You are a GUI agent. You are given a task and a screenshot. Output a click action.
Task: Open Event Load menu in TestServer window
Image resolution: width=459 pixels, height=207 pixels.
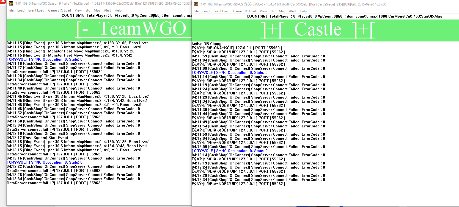coord(36,10)
